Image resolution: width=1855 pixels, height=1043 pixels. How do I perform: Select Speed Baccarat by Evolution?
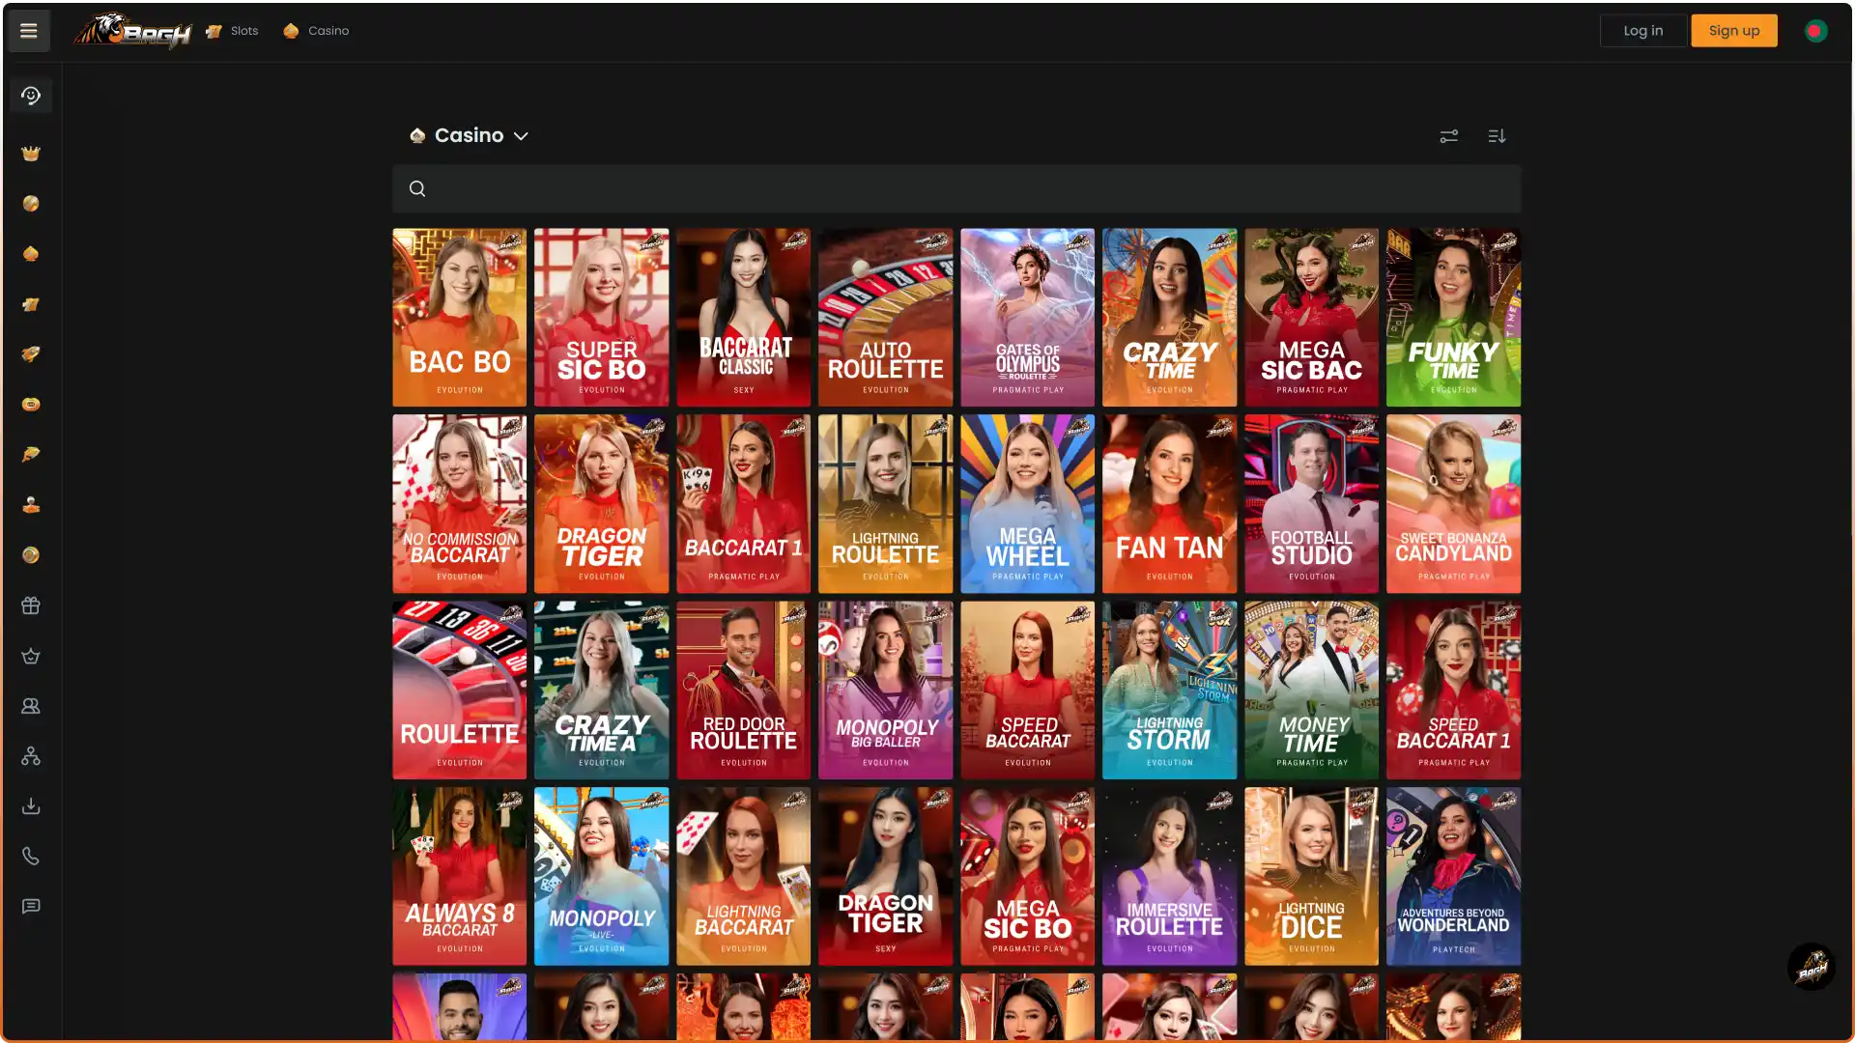1028,691
